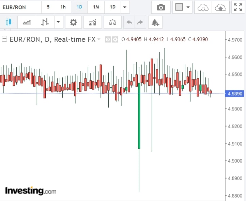Collapse the EUR/RON legend box

coord(5,39)
